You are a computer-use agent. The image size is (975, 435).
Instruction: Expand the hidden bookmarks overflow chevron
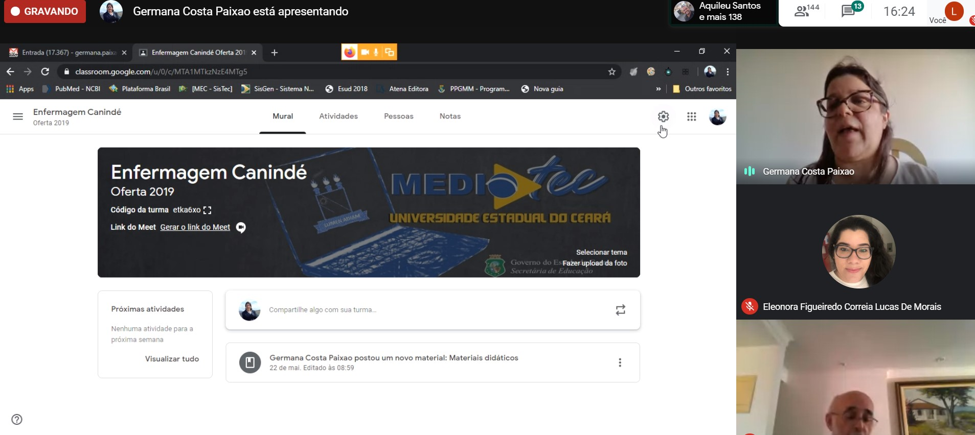[659, 89]
